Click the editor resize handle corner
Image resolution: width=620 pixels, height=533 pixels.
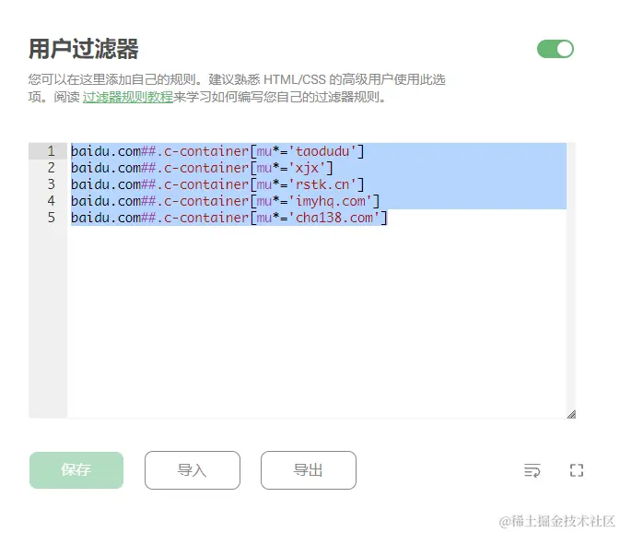(x=571, y=414)
